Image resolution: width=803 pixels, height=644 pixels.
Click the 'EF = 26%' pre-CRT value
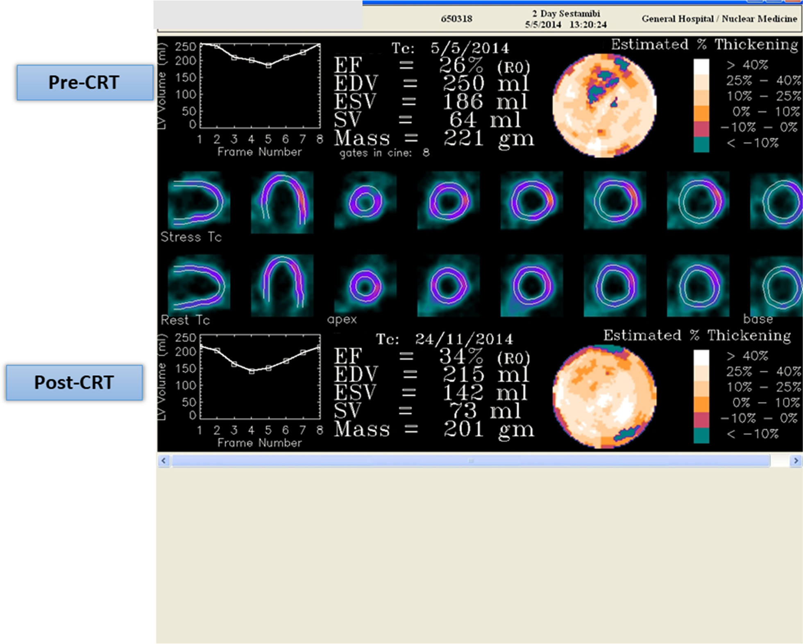point(432,66)
